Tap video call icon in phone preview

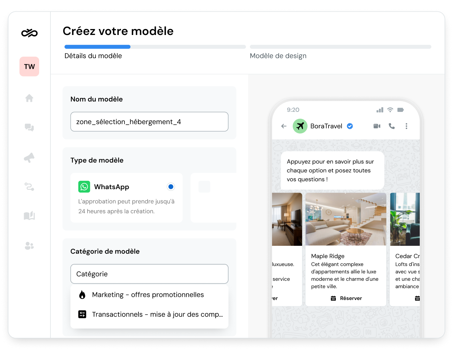[377, 126]
